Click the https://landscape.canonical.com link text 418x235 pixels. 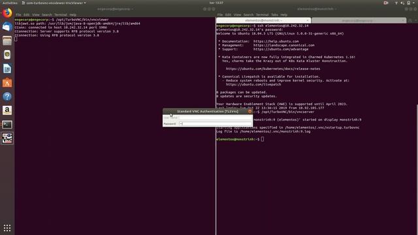tap(283, 45)
